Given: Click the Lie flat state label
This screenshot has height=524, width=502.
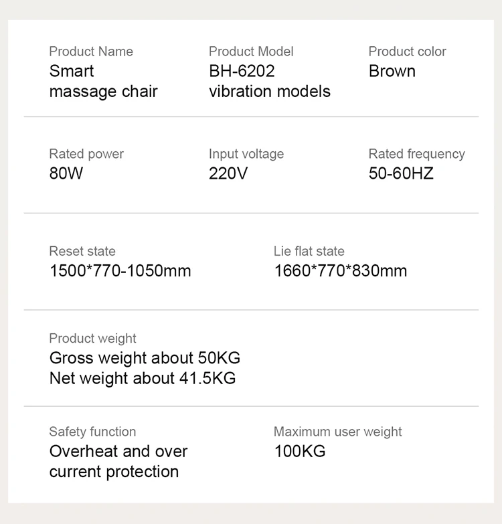Looking at the screenshot, I should (309, 252).
